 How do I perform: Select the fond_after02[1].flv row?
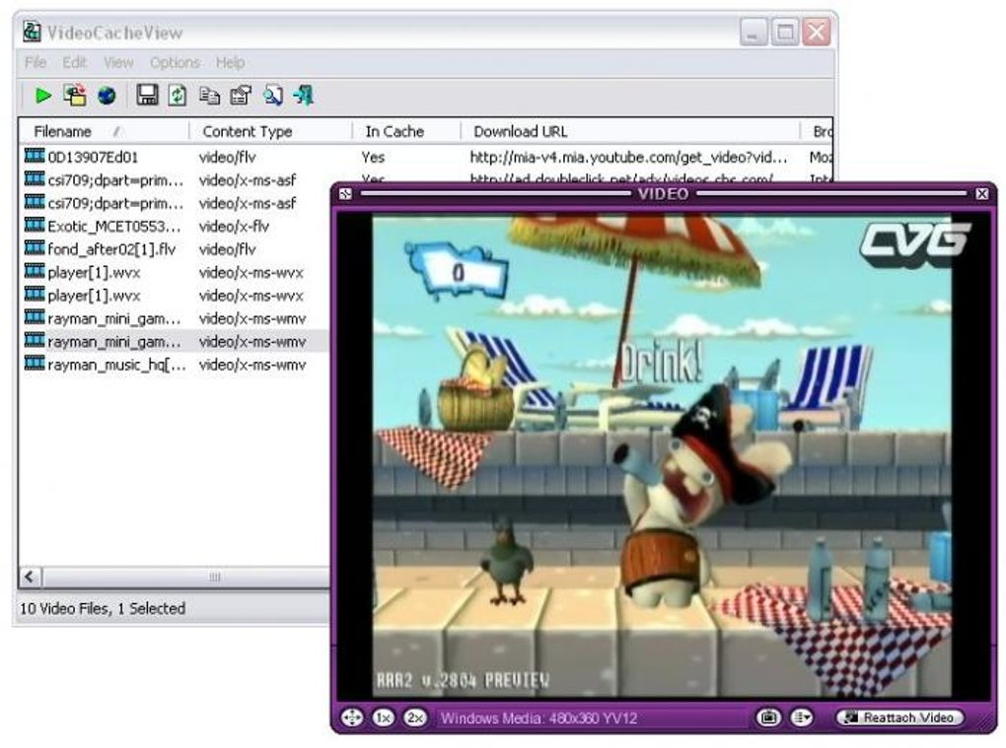pos(175,249)
